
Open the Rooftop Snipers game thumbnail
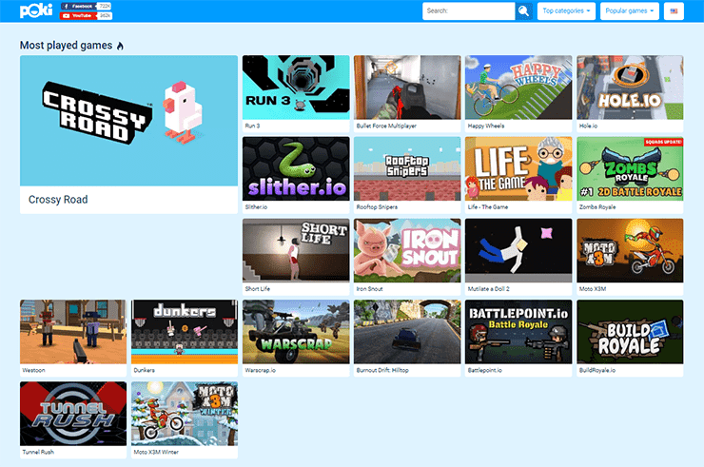tap(407, 169)
